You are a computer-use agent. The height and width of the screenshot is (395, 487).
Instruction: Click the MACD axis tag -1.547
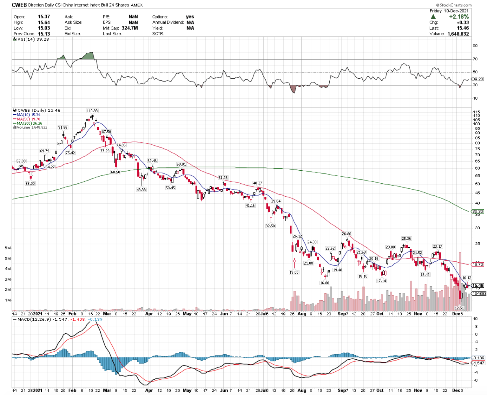[478, 363]
